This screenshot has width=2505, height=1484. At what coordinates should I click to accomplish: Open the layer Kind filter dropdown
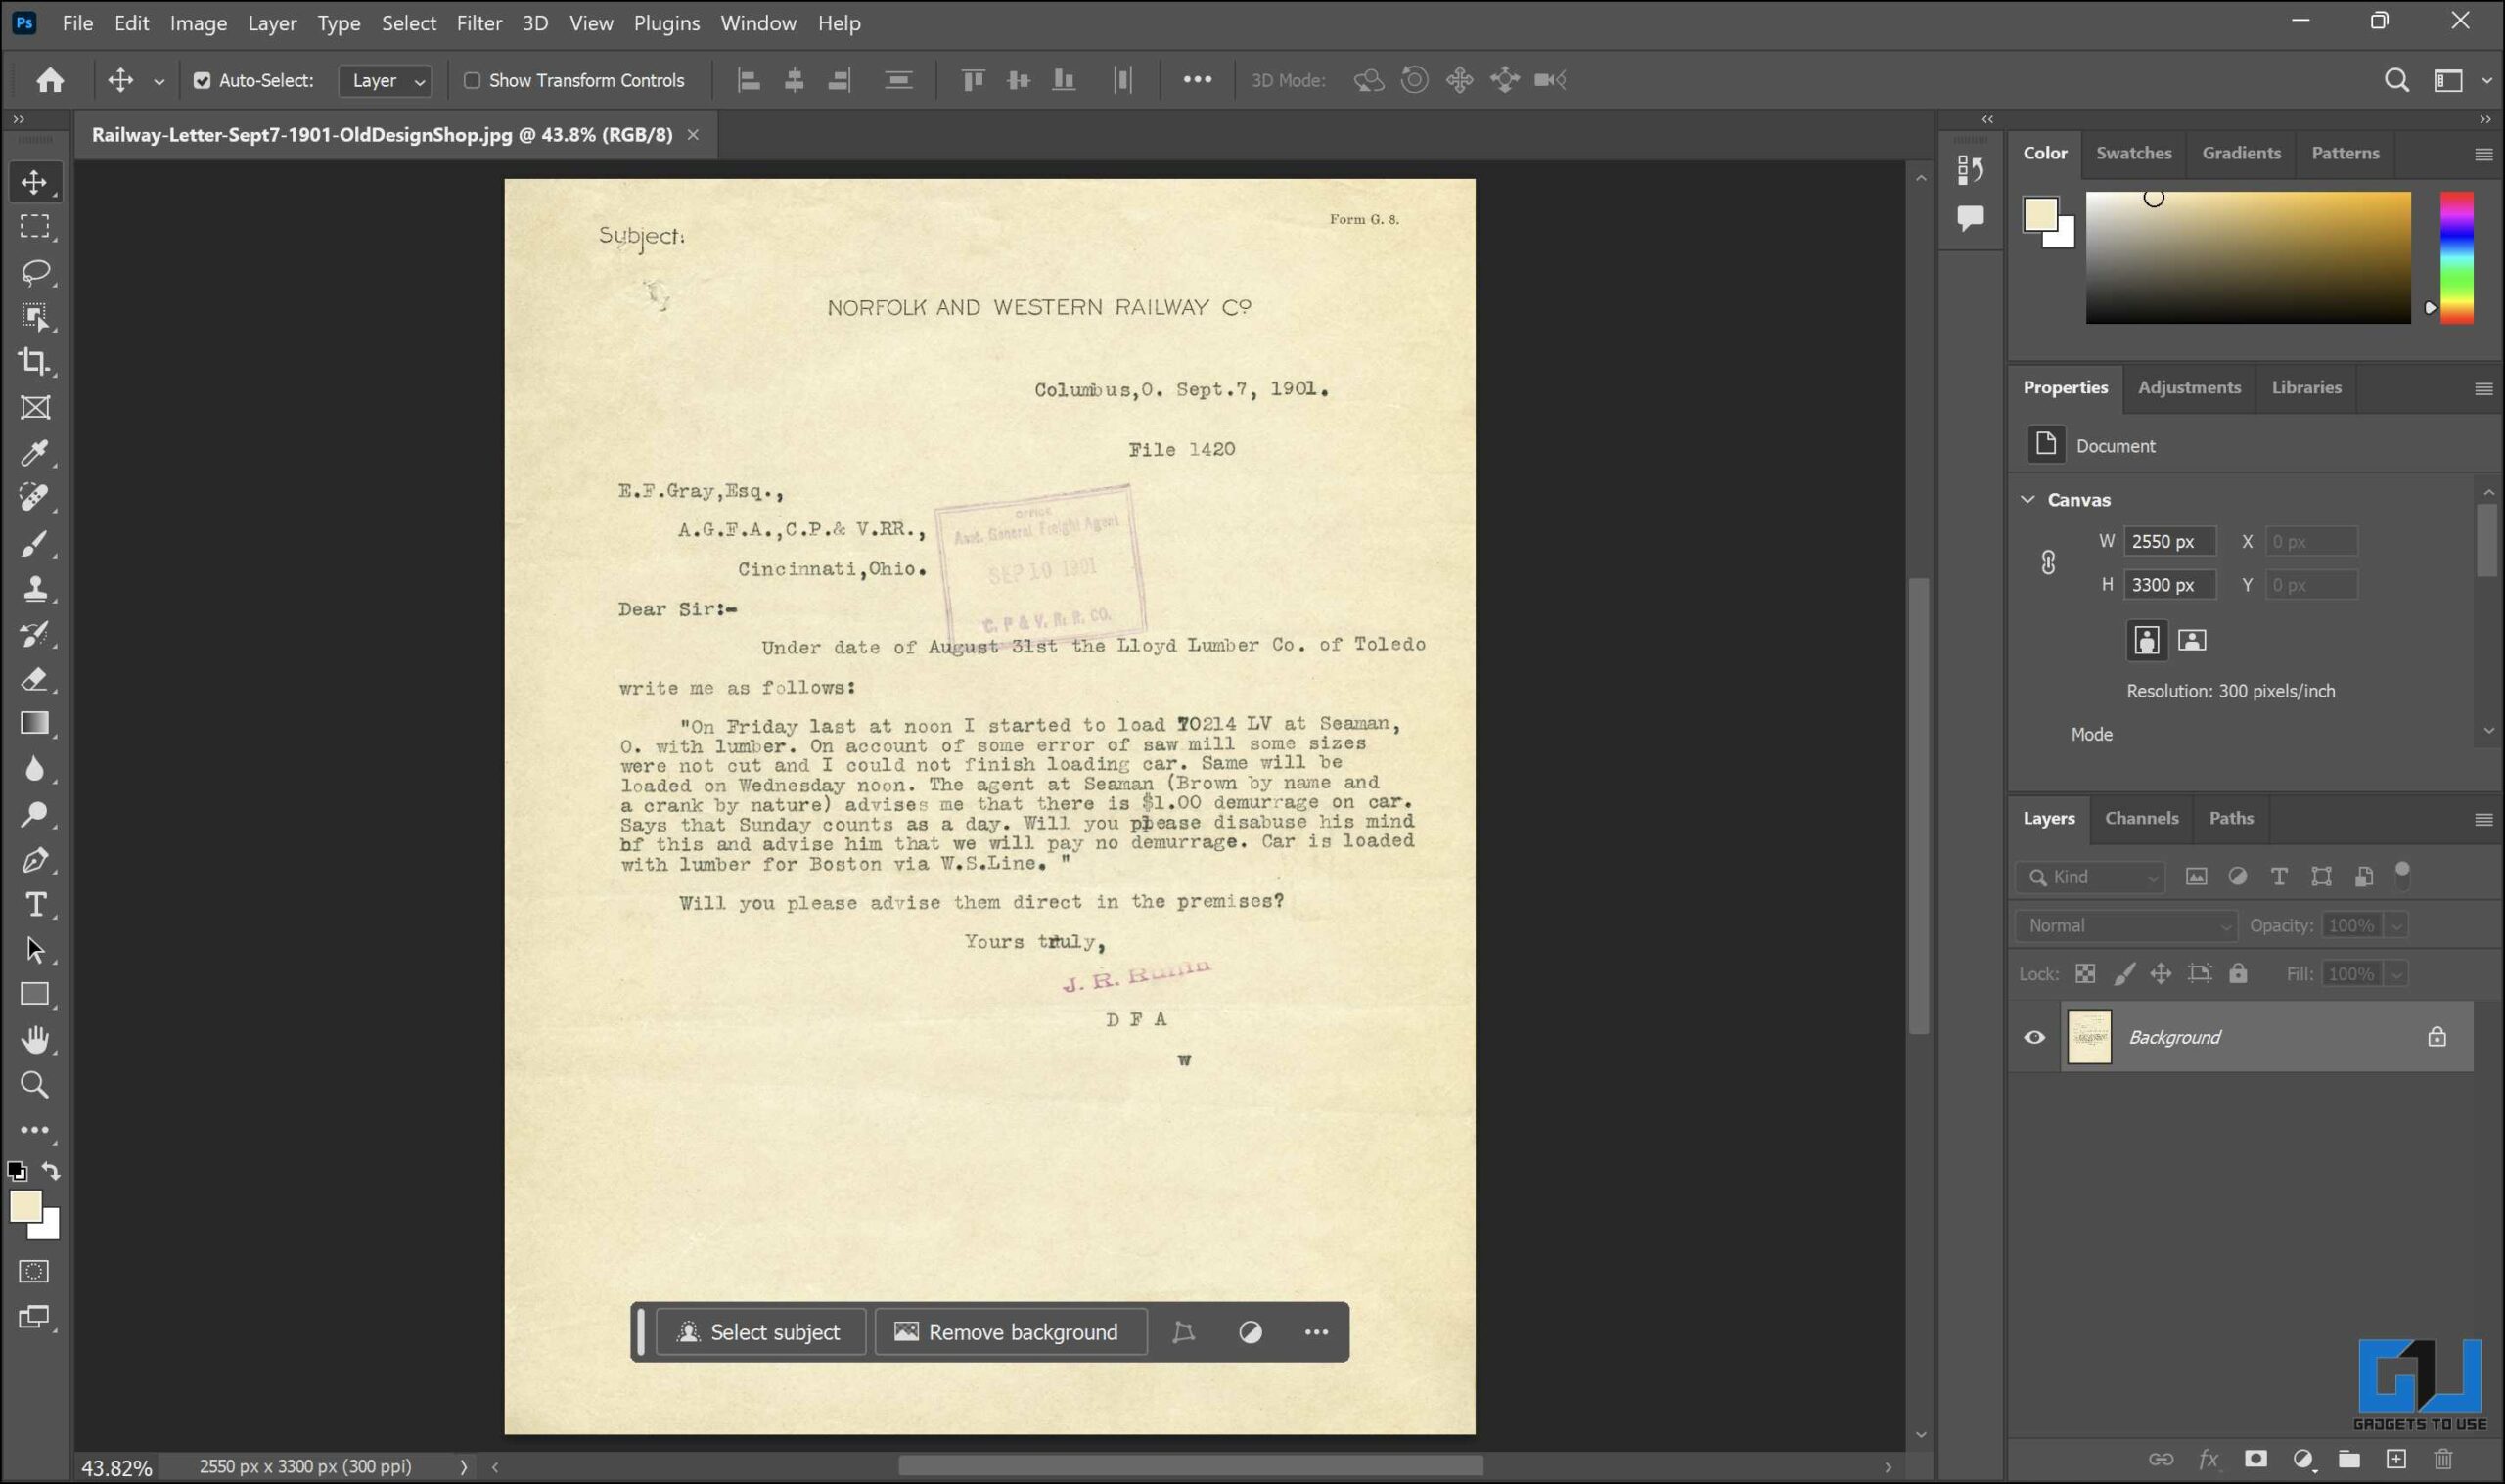(2090, 877)
